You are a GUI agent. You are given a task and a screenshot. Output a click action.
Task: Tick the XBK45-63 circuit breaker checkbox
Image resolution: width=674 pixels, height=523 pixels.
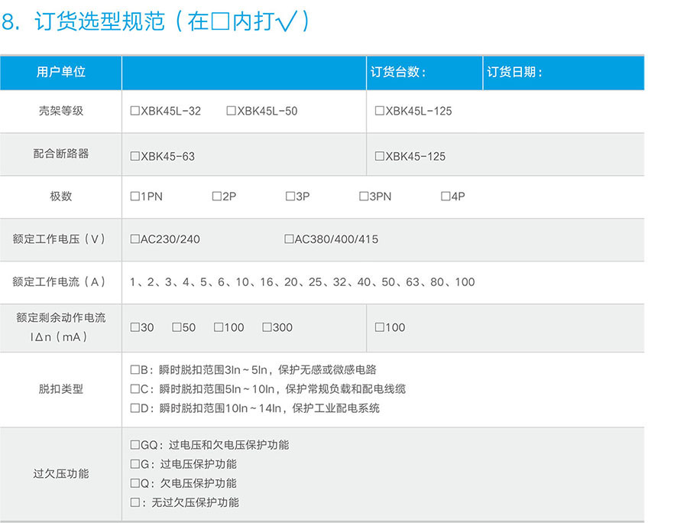coord(135,156)
